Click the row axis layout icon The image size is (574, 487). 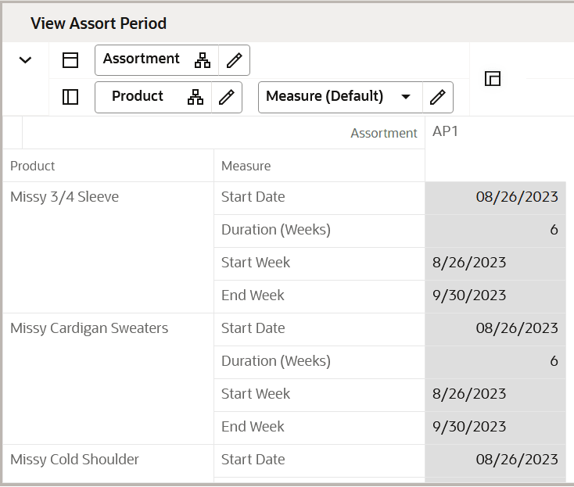[70, 97]
